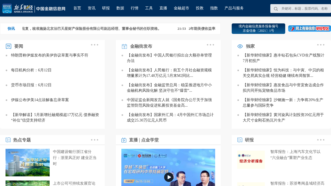Open 黄河旋风计划投资20亿元 article
The height and width of the screenshot is (186, 331).
coord(283,118)
